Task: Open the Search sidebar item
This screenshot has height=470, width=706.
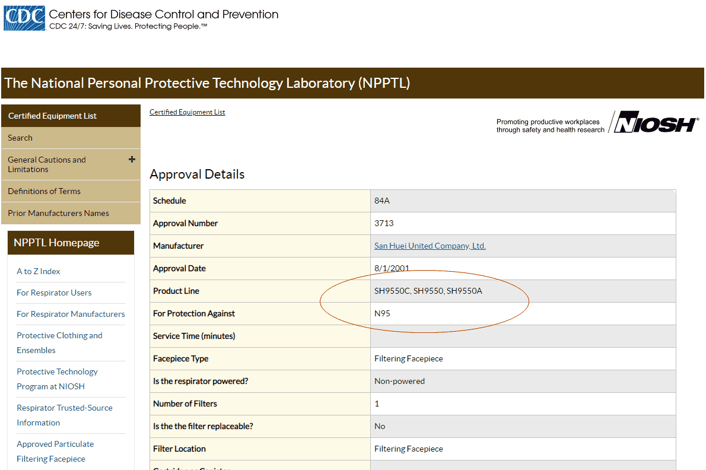Action: click(20, 138)
